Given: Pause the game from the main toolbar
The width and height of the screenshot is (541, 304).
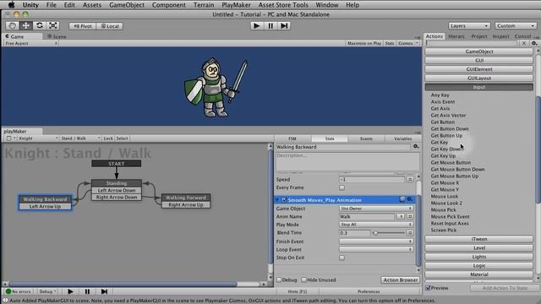Looking at the screenshot, I should click(270, 26).
